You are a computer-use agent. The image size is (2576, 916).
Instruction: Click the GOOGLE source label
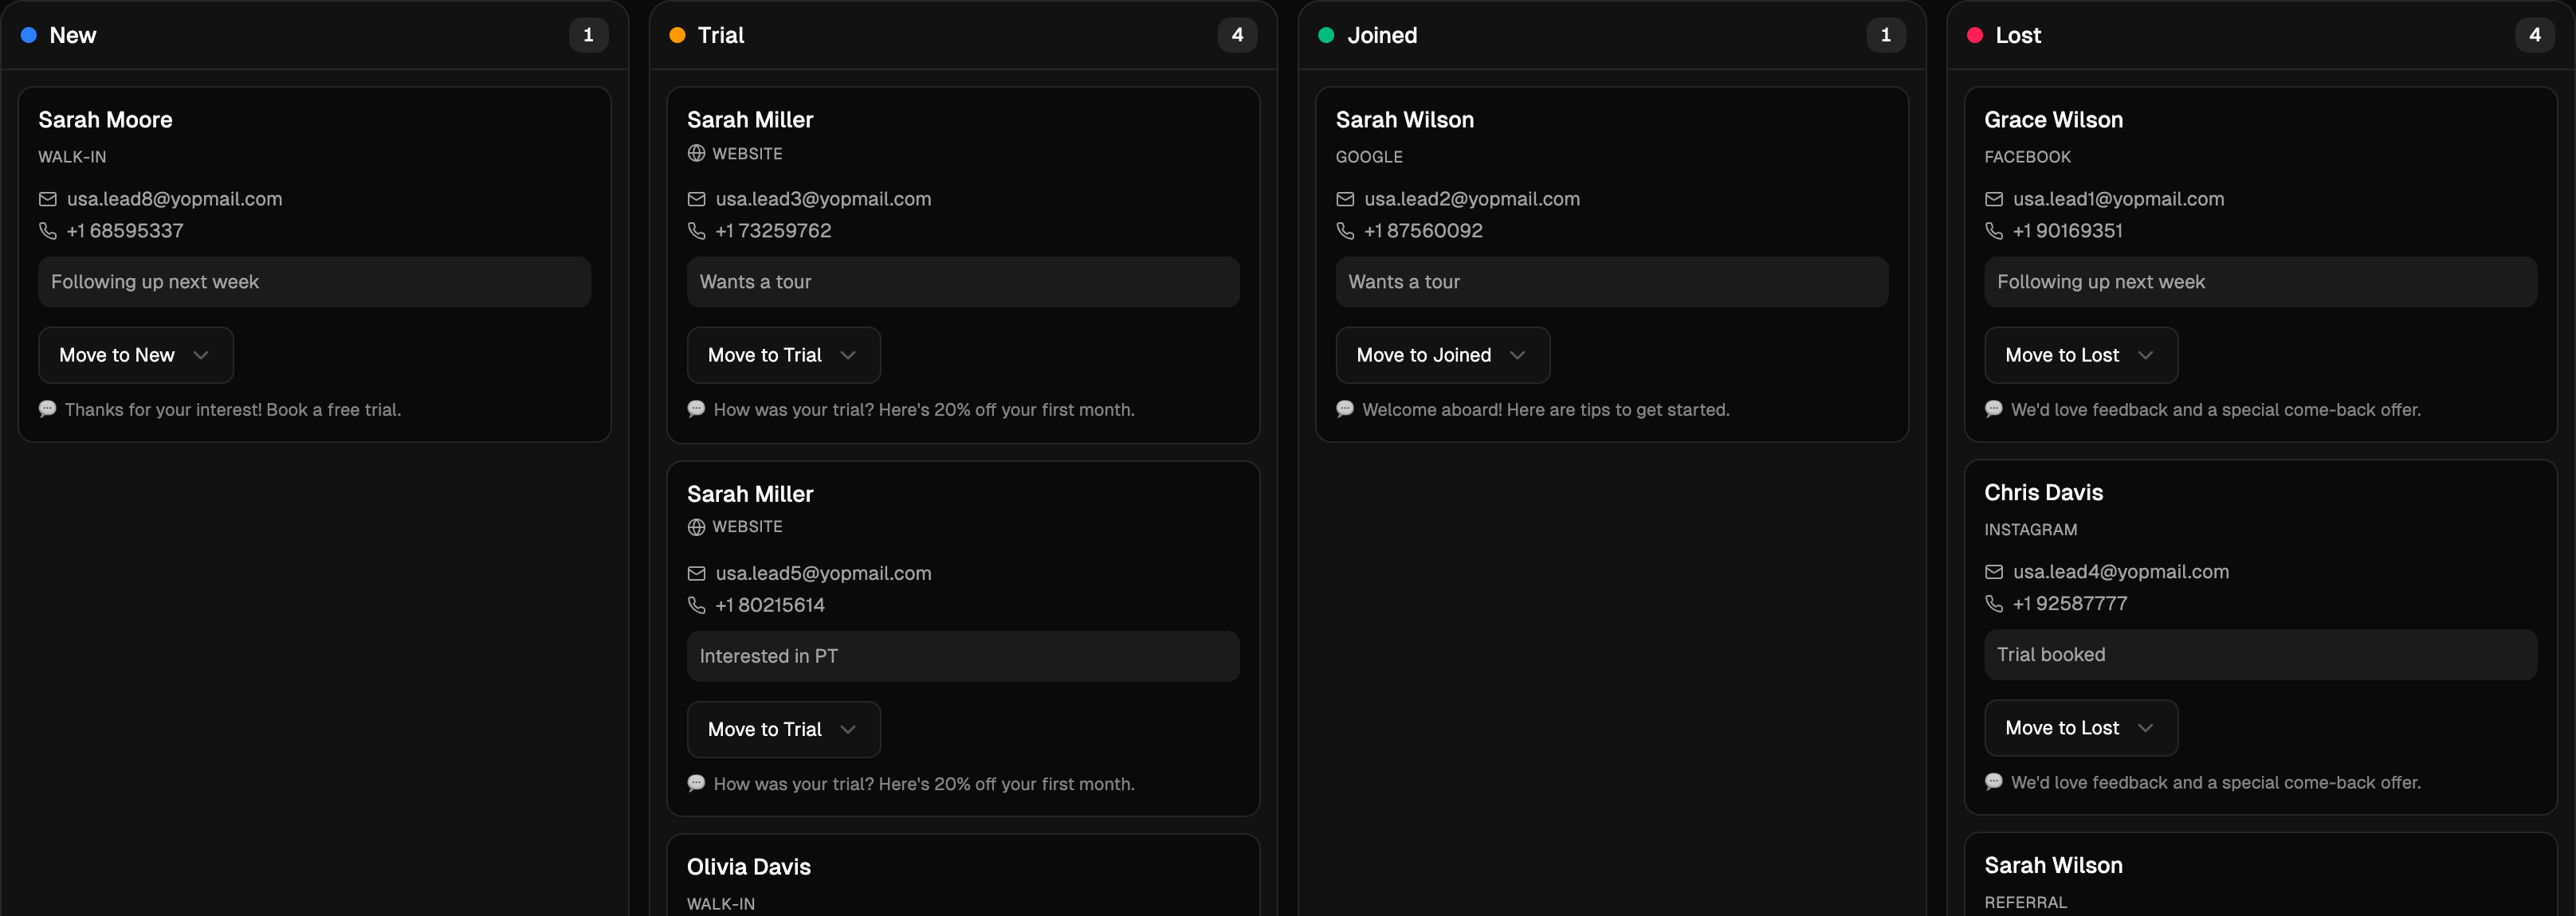[1369, 157]
